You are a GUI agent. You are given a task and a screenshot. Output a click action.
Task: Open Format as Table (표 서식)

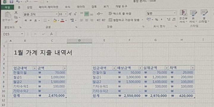(x=193, y=16)
